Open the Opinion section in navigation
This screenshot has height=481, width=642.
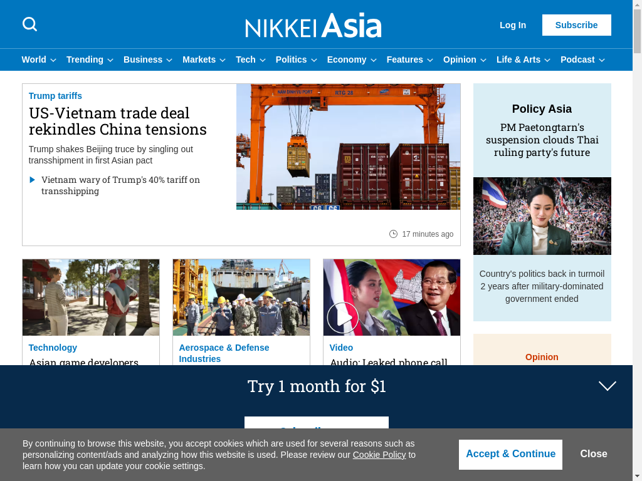tap(460, 59)
